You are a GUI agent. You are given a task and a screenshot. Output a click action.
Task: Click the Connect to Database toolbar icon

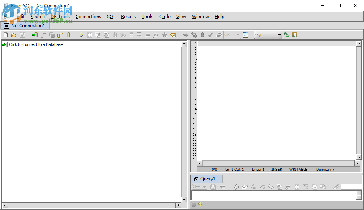[34, 35]
